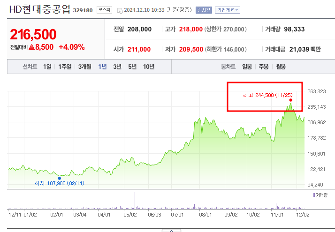This screenshot has height=232, width=335.
Task: Select the 3개월 line chart tab
Action: 84,67
